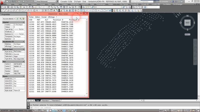Select the Line drawing tool
The width and height of the screenshot is (200, 112).
click(2, 11)
